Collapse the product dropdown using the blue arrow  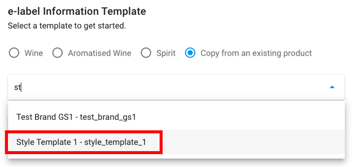[332, 87]
